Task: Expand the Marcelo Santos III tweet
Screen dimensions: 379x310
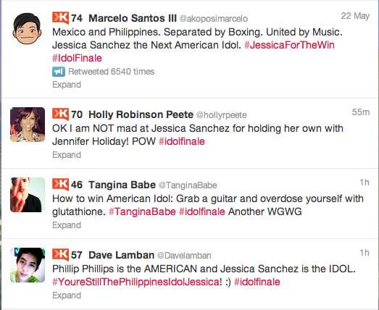Action: pos(67,85)
